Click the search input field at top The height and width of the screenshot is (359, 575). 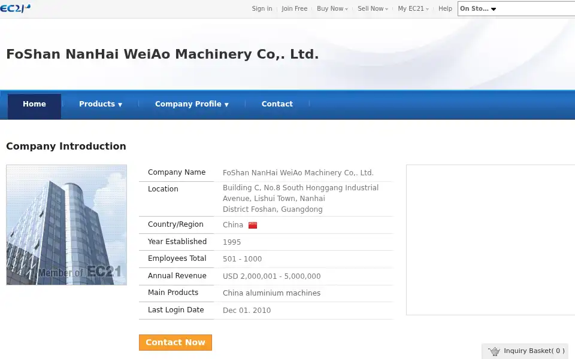point(537,9)
